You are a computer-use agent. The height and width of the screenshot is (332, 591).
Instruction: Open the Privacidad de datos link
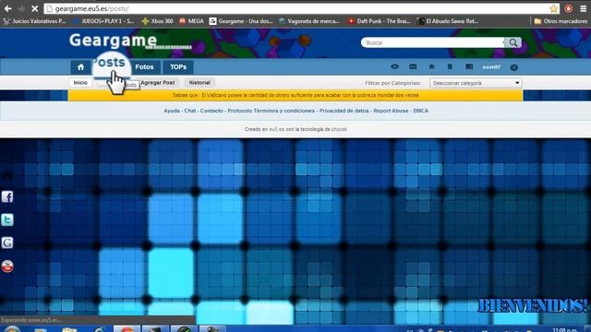pos(344,111)
